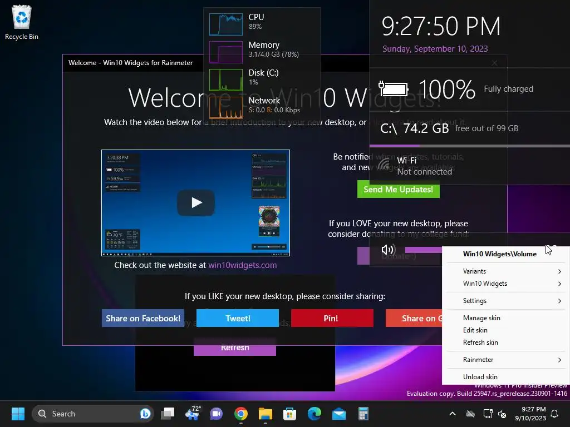Image resolution: width=570 pixels, height=427 pixels.
Task: Open the Windows Start menu
Action: tap(18, 414)
